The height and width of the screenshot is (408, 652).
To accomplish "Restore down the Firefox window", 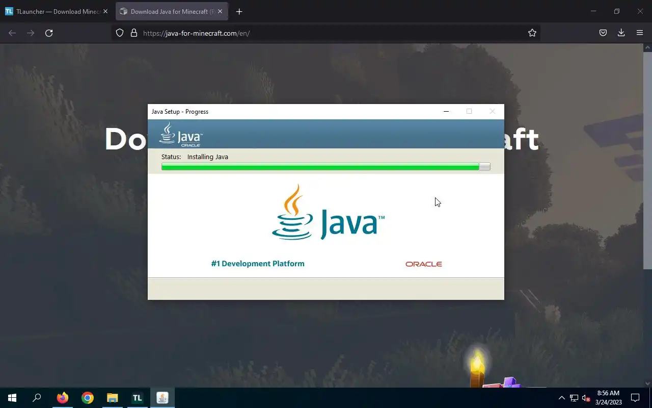I will click(617, 11).
